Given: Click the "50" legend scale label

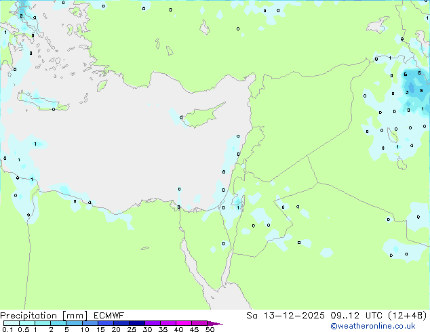Looking at the screenshot, I should pos(210,329).
